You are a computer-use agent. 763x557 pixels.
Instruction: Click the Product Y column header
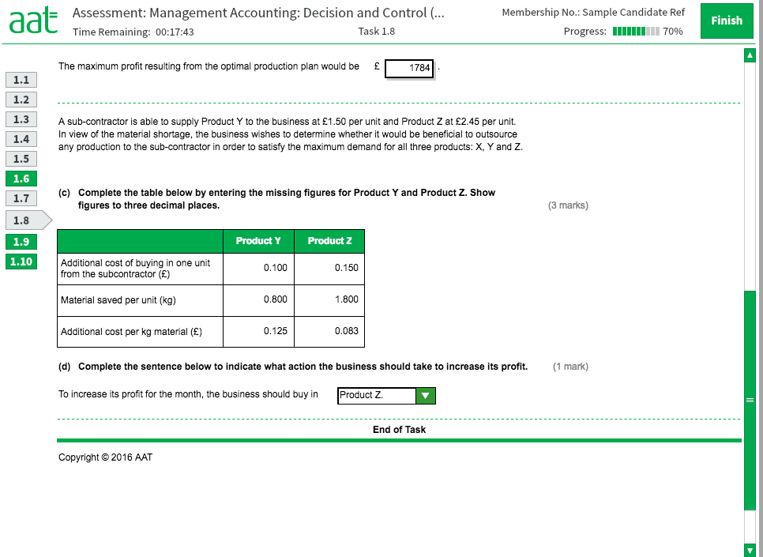click(x=258, y=241)
